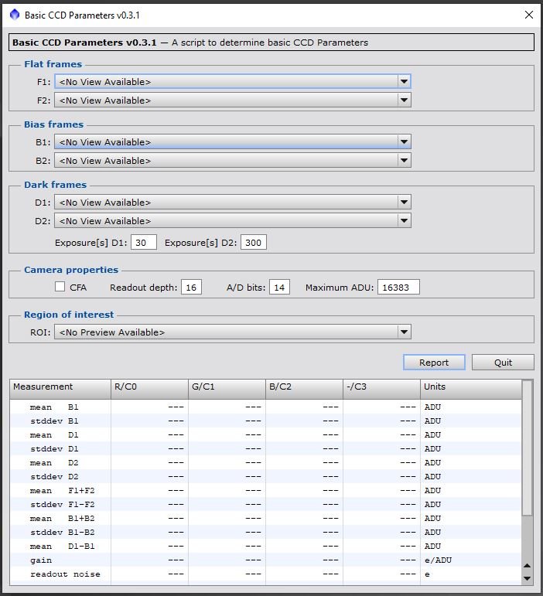Select the 'mean F1+F2' row
Viewport: 543px width, 596px height.
point(265,490)
